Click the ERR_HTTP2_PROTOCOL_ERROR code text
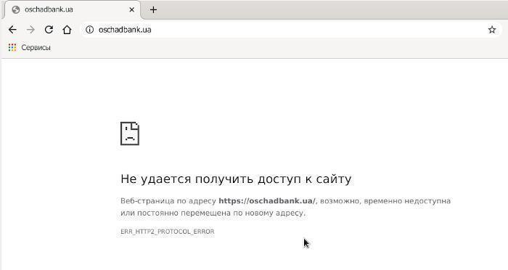This screenshot has height=270, width=508. tap(167, 232)
